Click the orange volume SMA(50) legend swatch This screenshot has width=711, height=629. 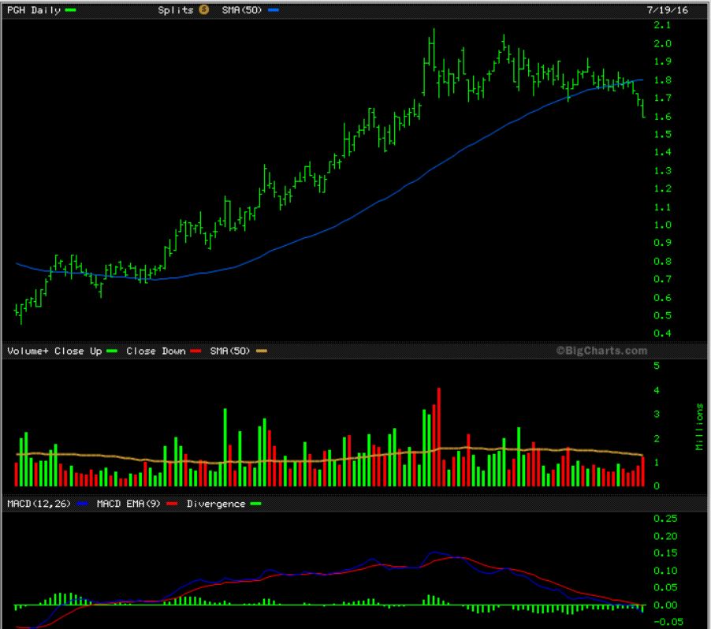(x=262, y=352)
